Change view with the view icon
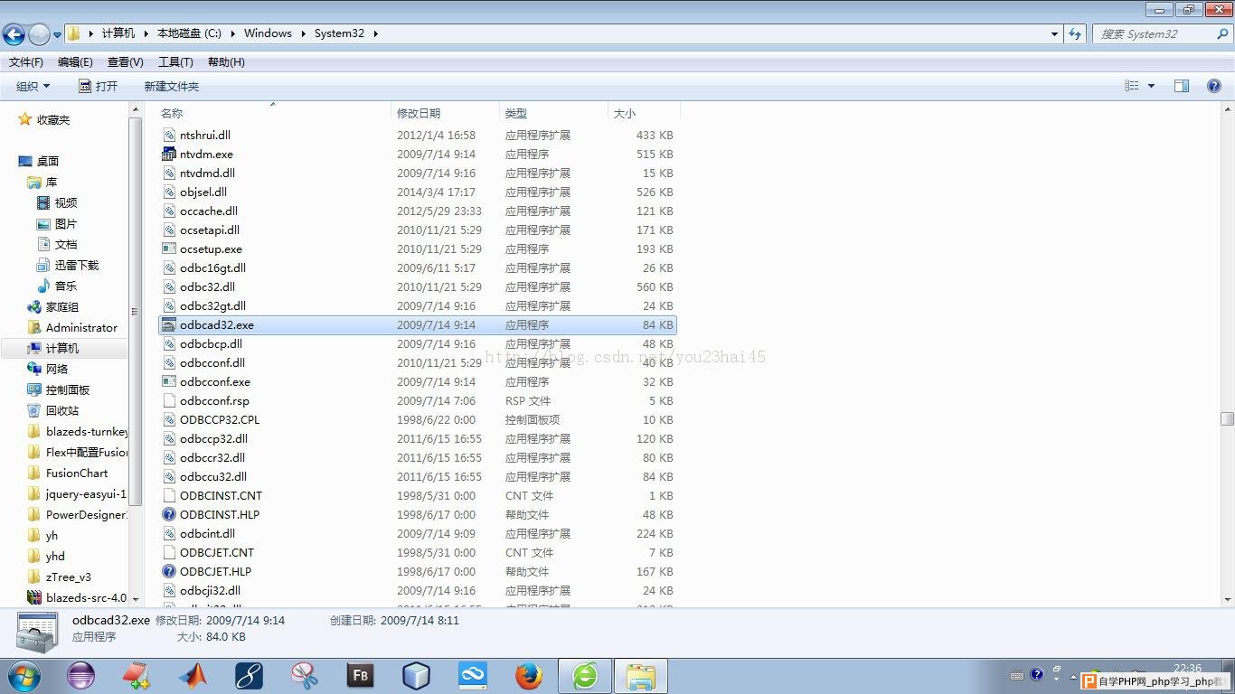The width and height of the screenshot is (1235, 694). tap(1131, 86)
